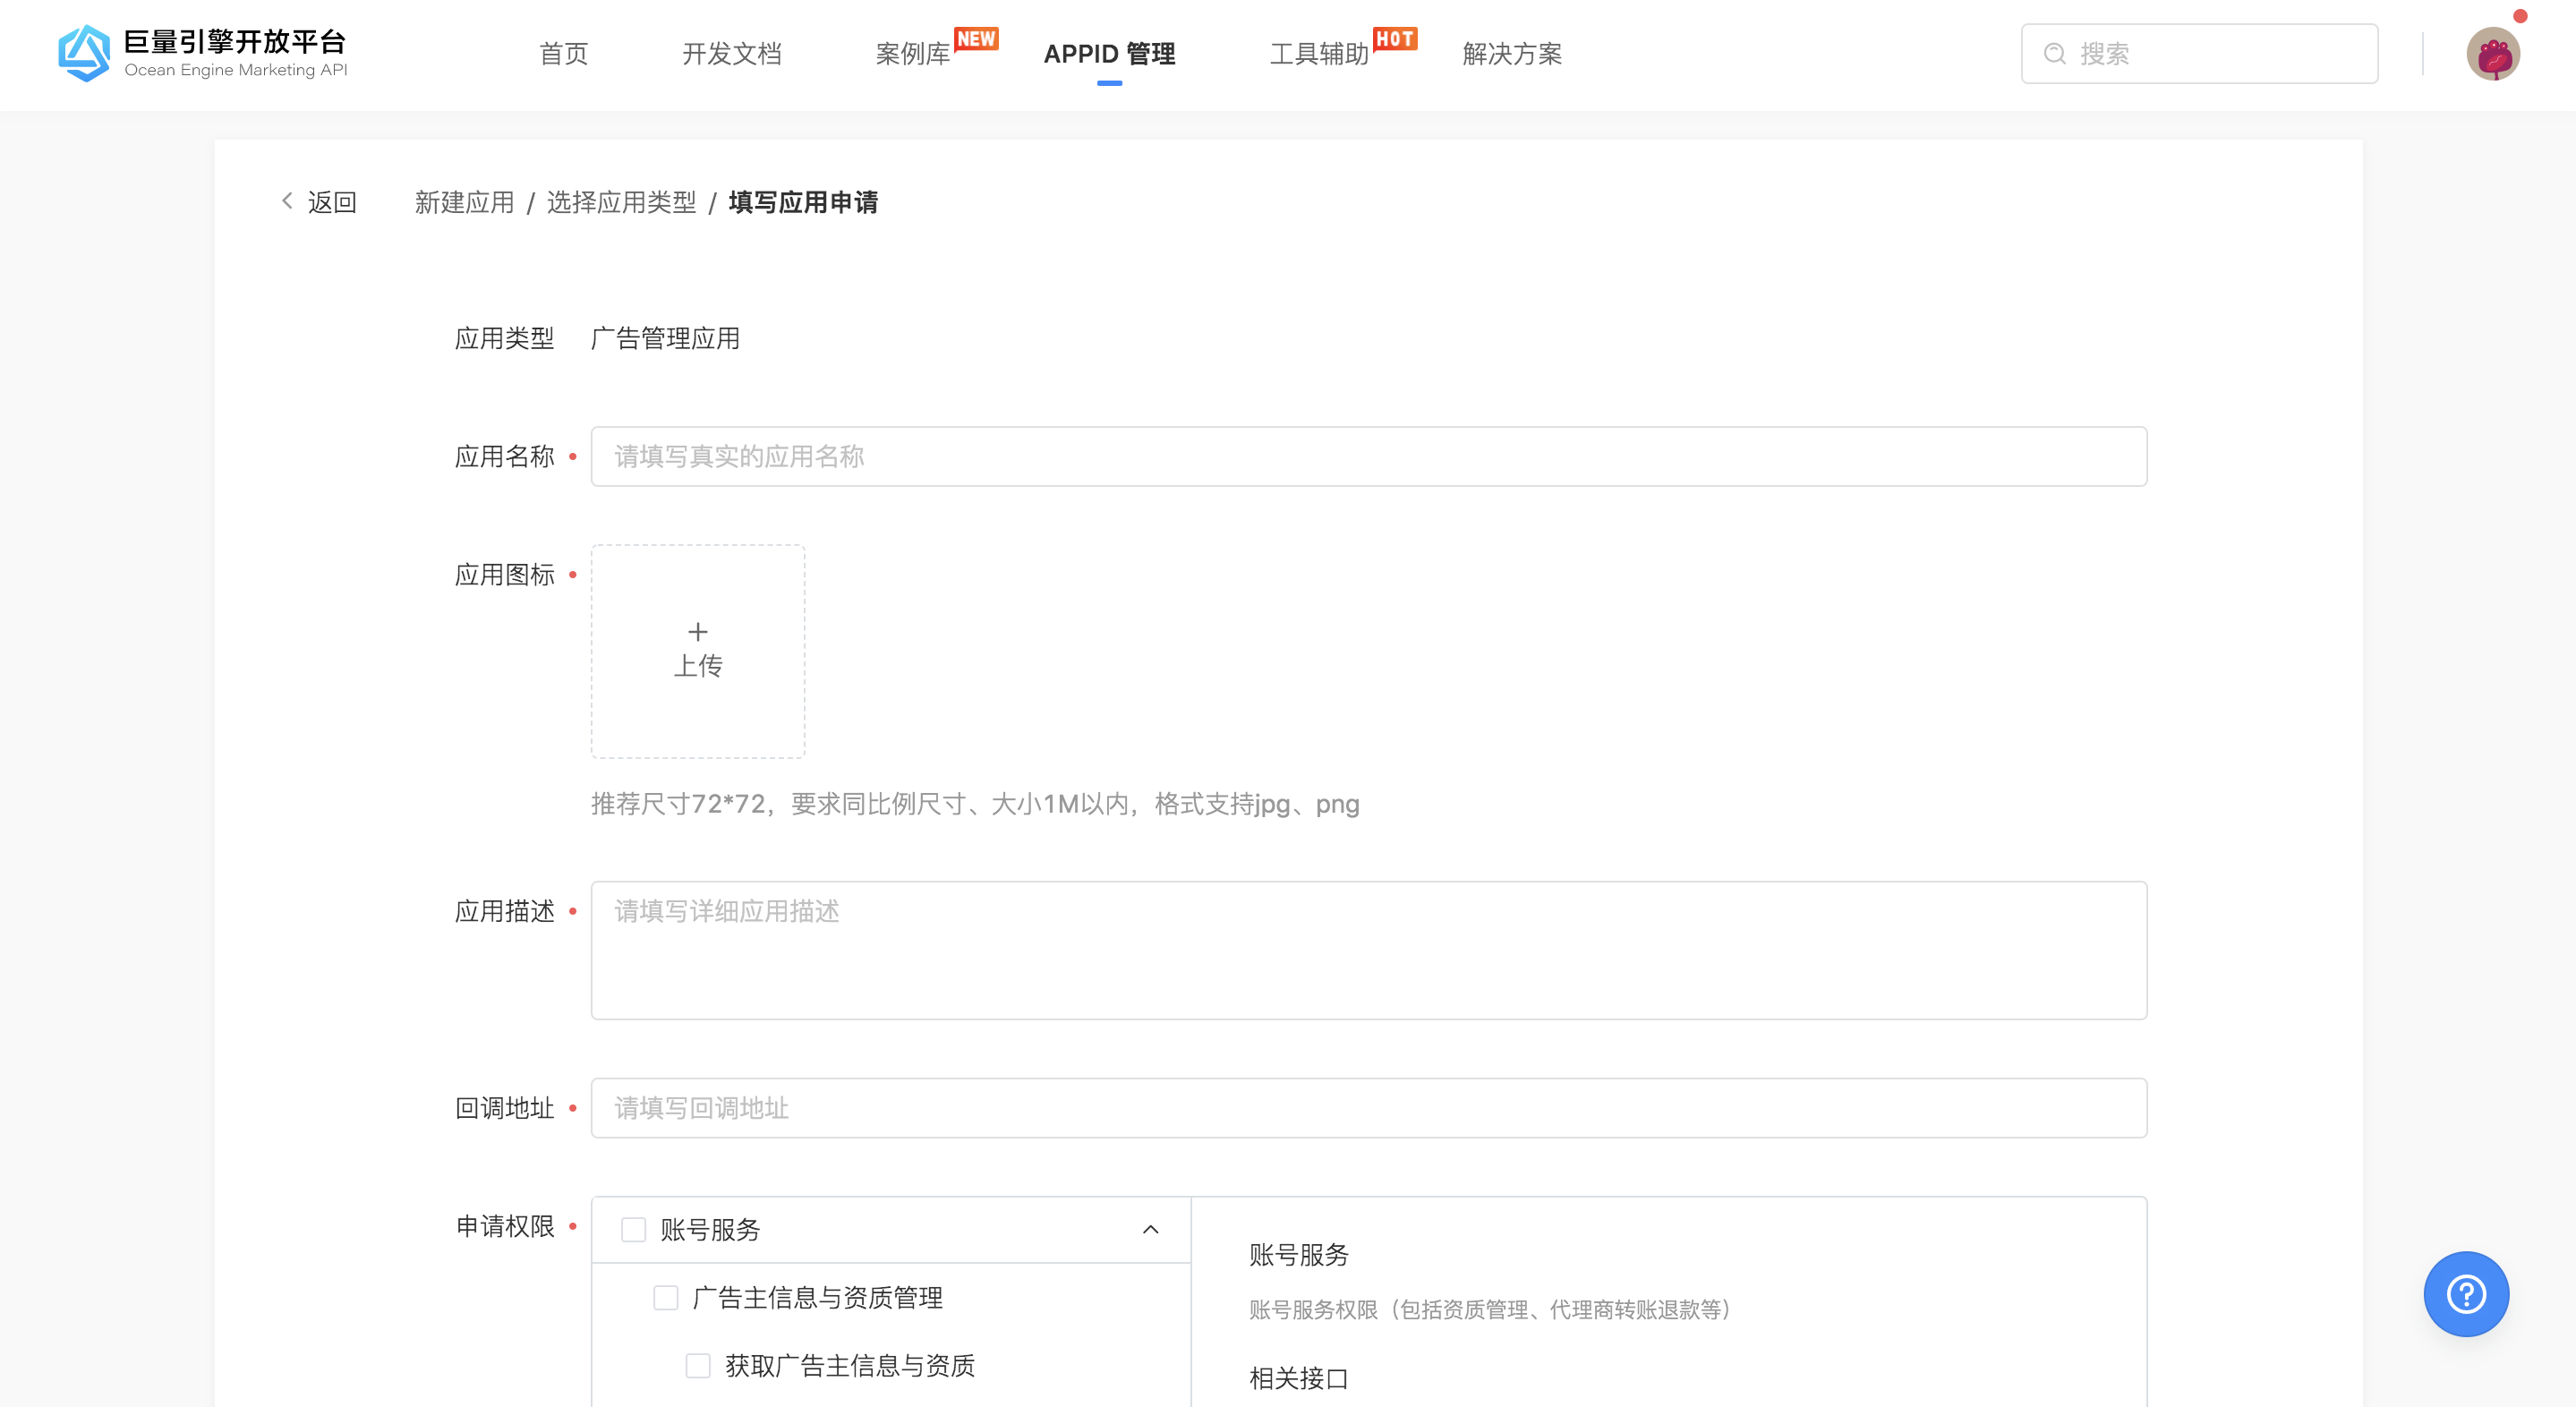
Task: Click the upload plus icon for app icon
Action: coord(697,632)
